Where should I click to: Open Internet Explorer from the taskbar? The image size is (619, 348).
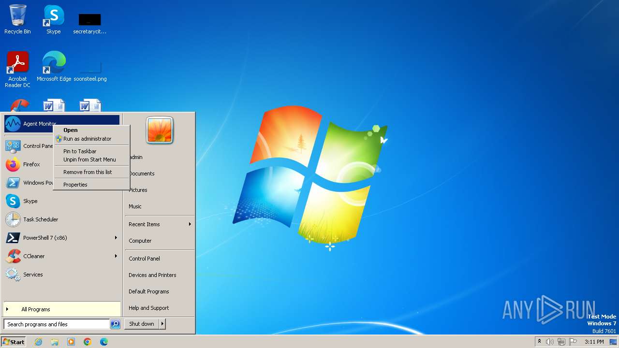tap(38, 342)
